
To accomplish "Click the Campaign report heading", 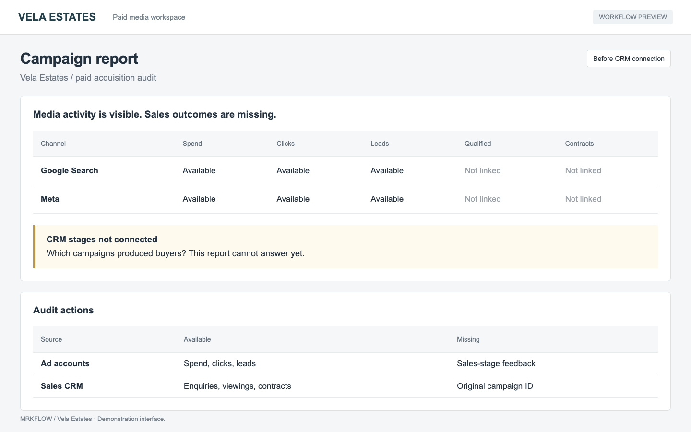I will pyautogui.click(x=79, y=59).
